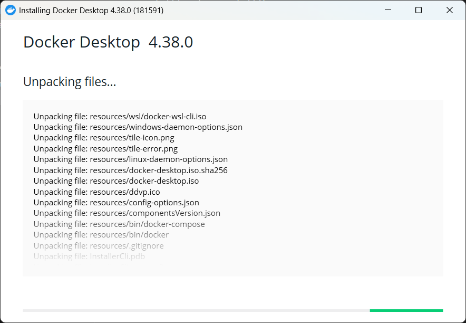This screenshot has height=323, width=466.
Task: Maximize the Docker installer window
Action: [419, 10]
